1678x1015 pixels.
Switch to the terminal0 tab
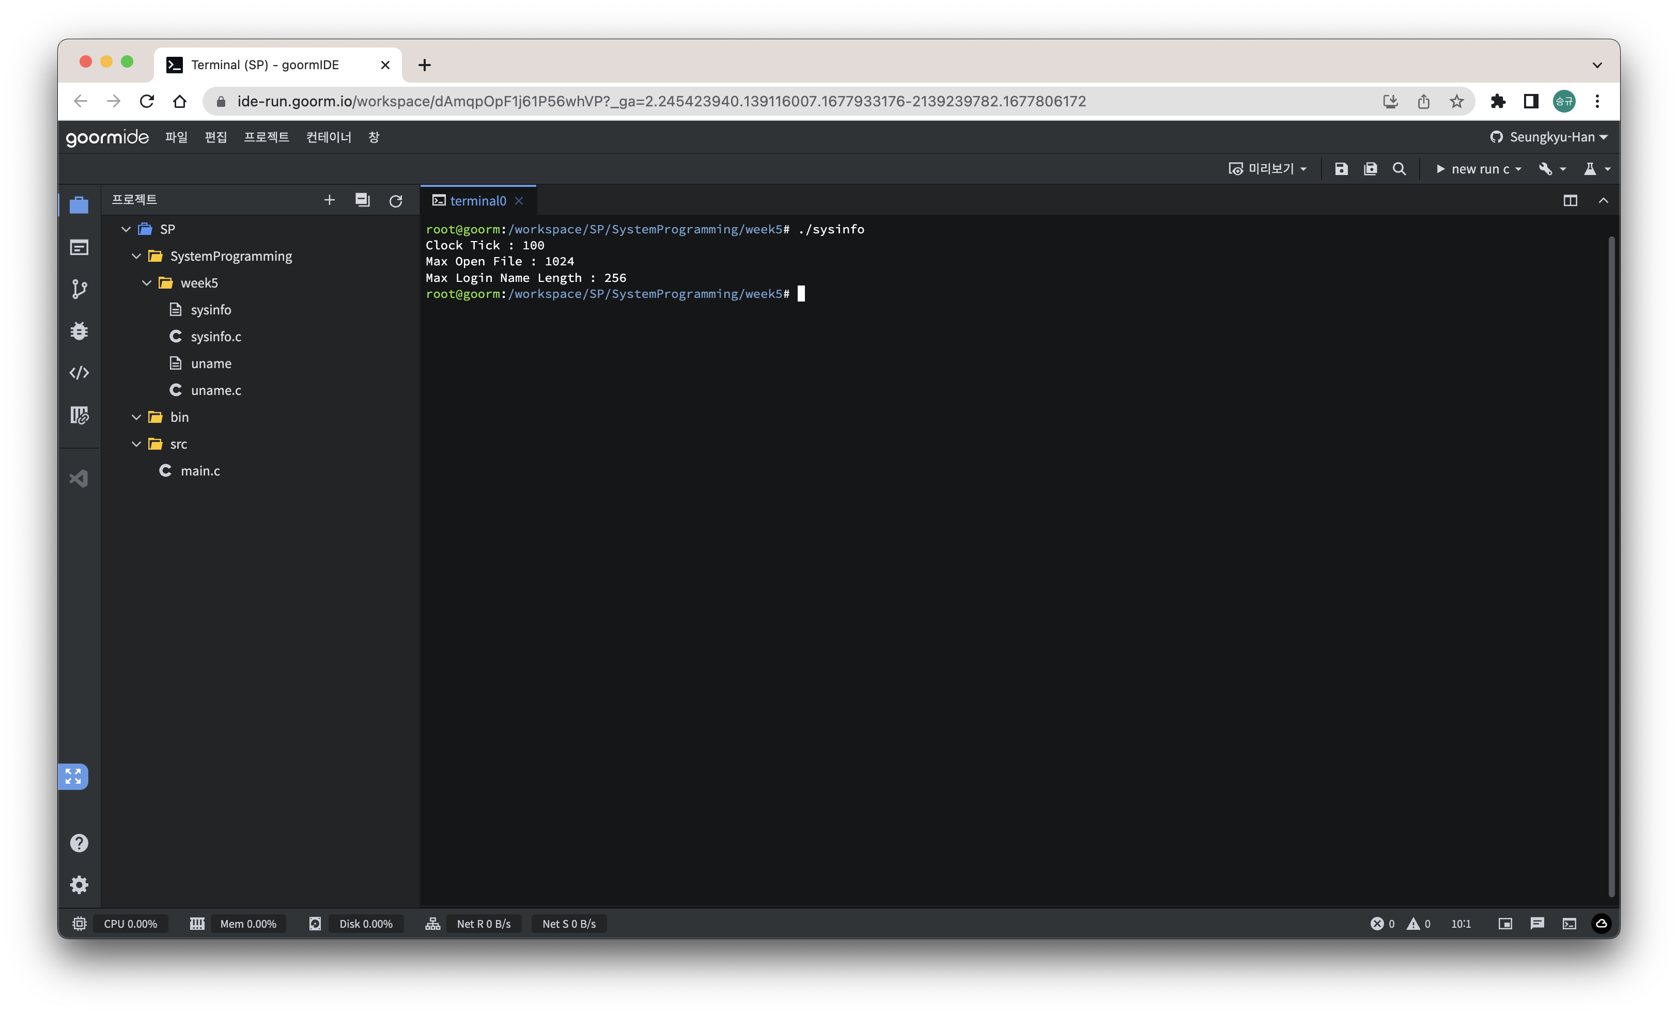pyautogui.click(x=477, y=201)
